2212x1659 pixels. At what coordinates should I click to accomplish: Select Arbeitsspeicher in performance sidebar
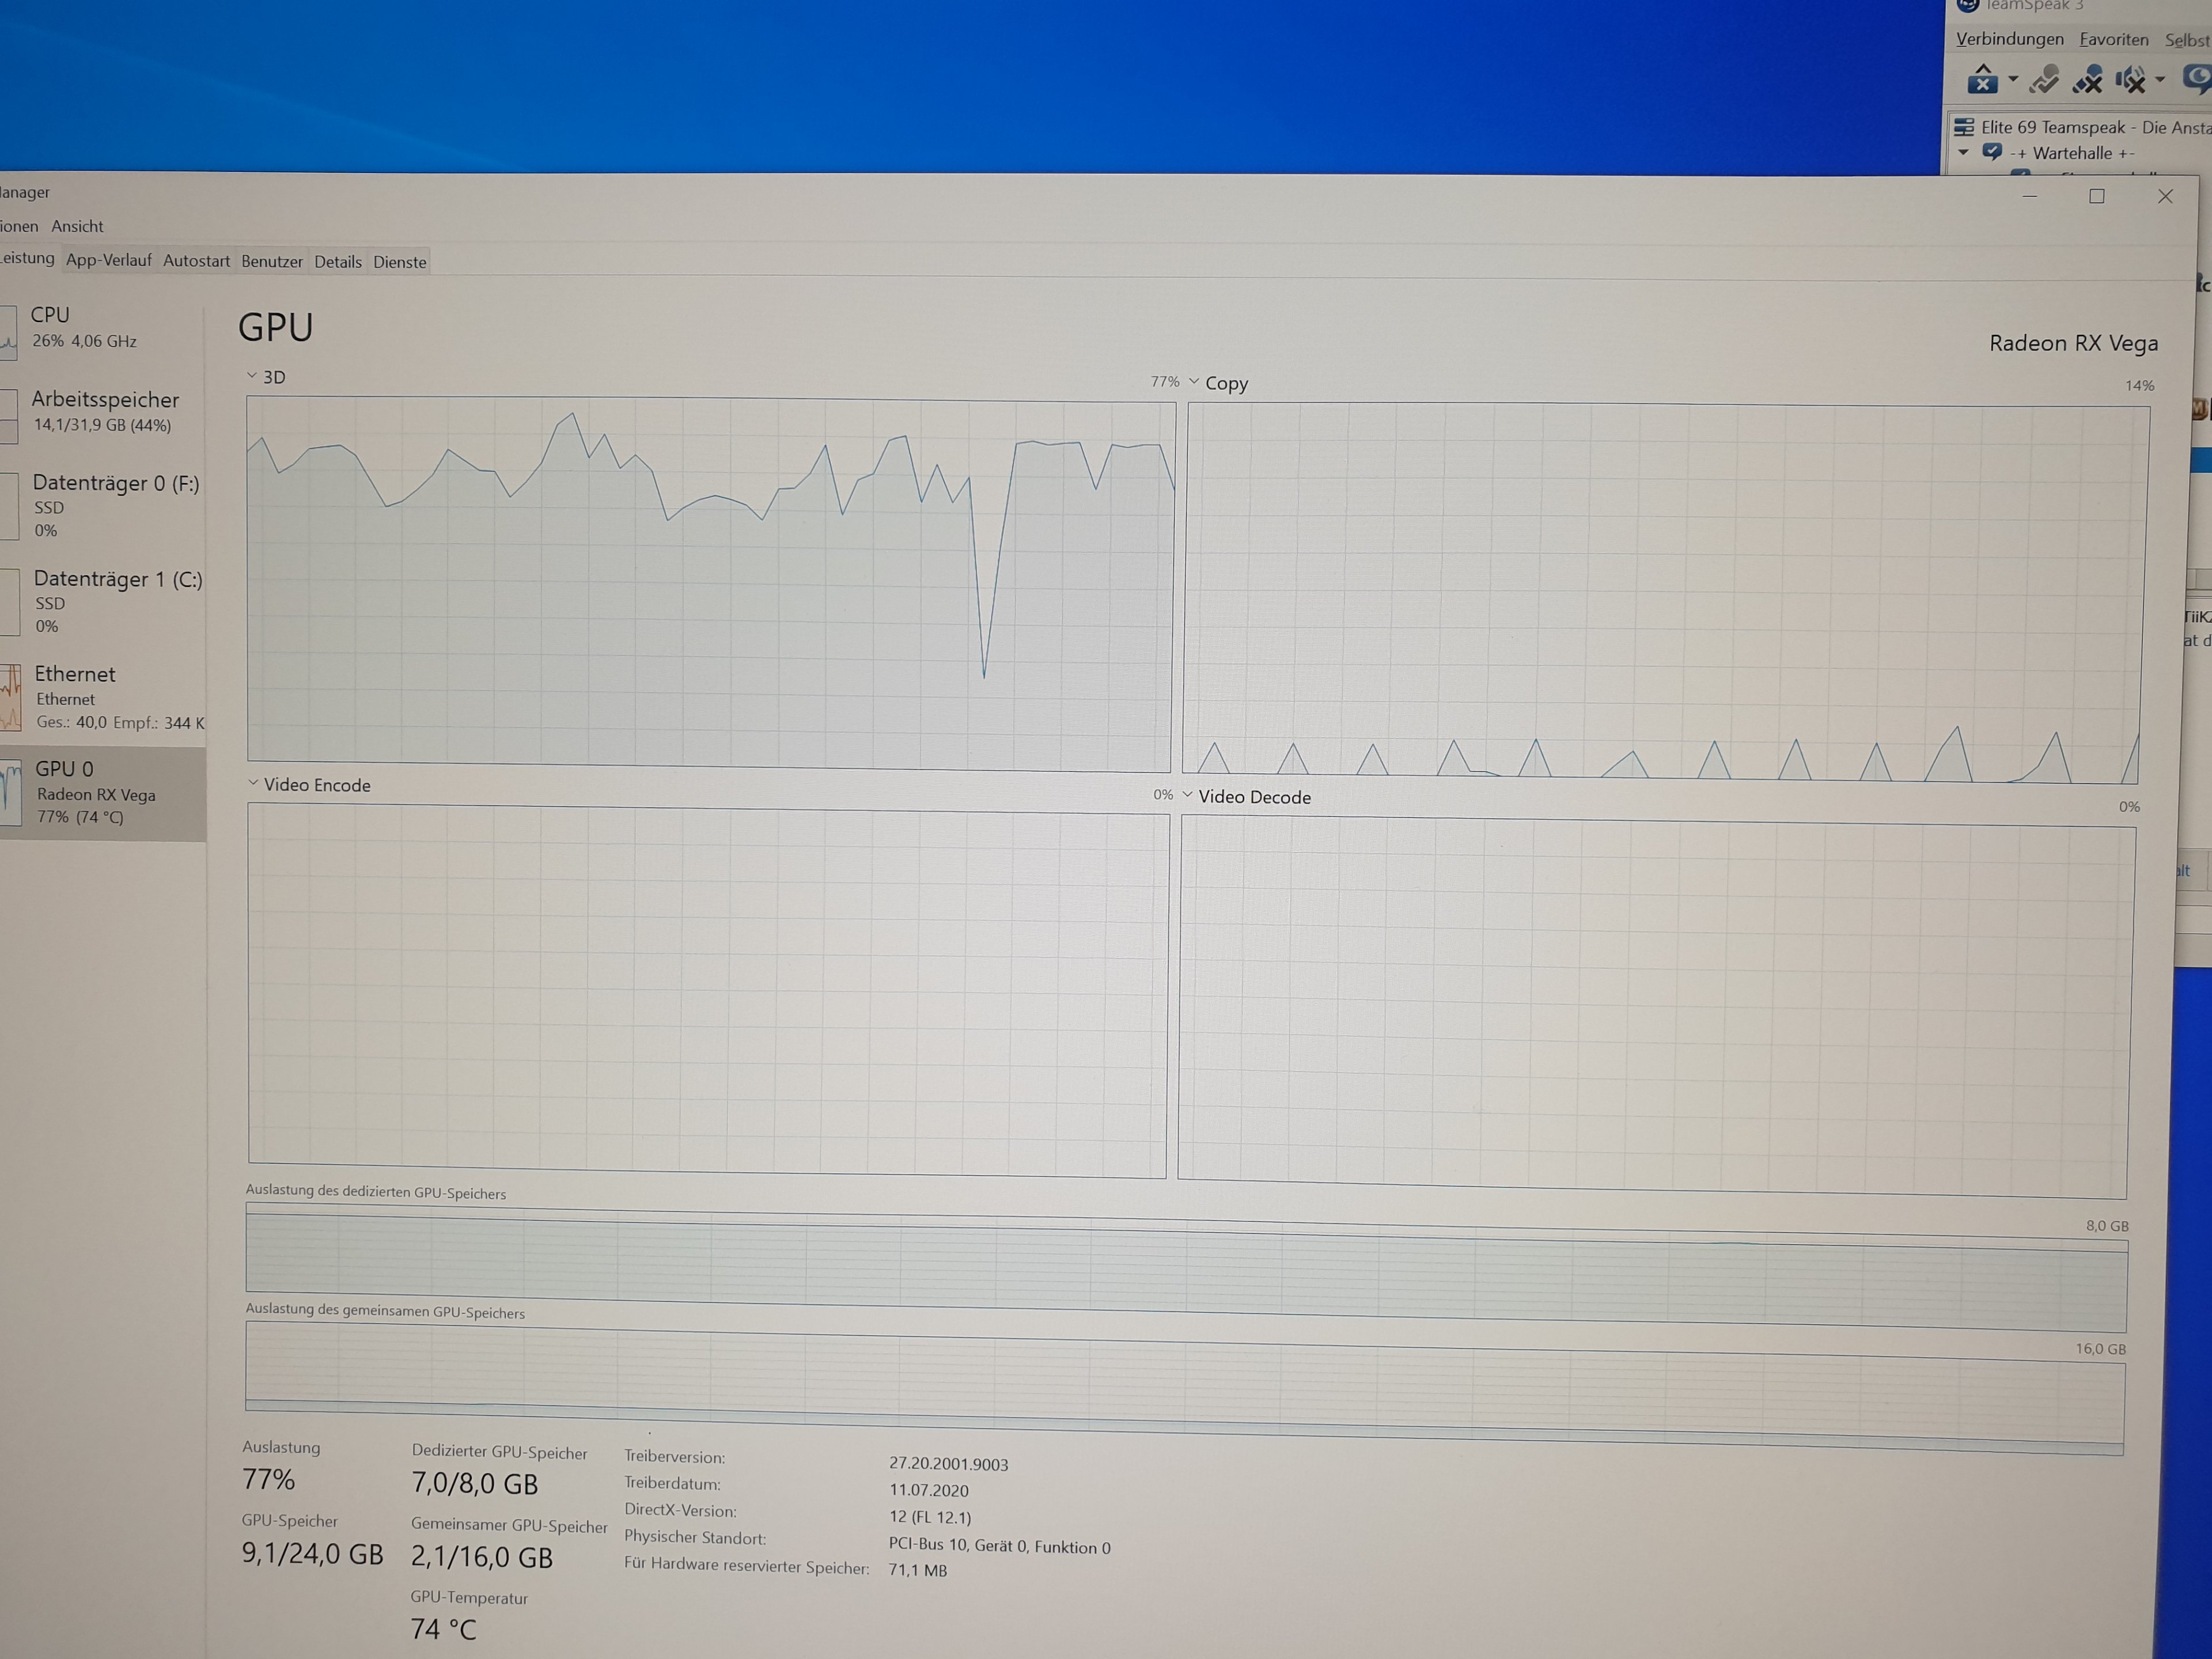pos(104,411)
